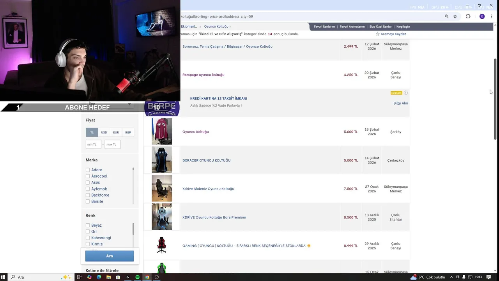This screenshot has width=499, height=281.
Task: Select the USD currency tab
Action: [104, 132]
